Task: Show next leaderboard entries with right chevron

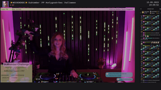Action: (x=161, y=13)
